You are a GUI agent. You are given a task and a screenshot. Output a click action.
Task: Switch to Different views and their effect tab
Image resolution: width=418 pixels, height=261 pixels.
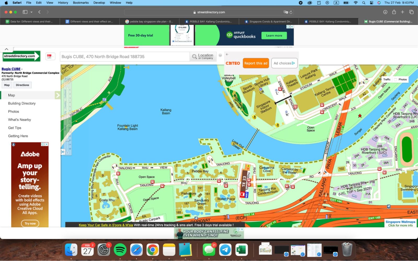90,22
